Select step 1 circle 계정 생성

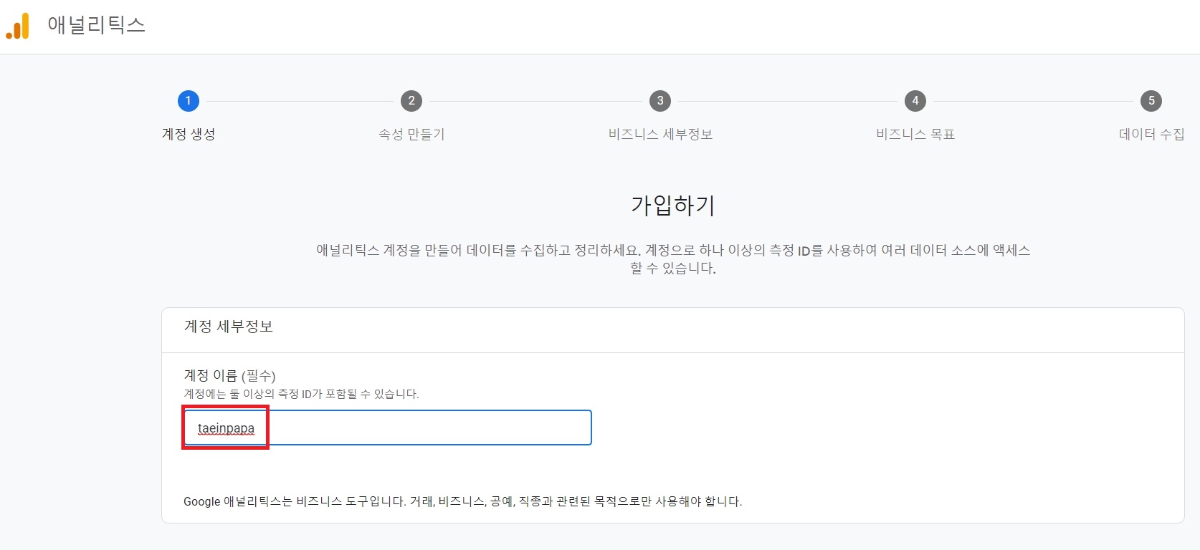coord(189,101)
